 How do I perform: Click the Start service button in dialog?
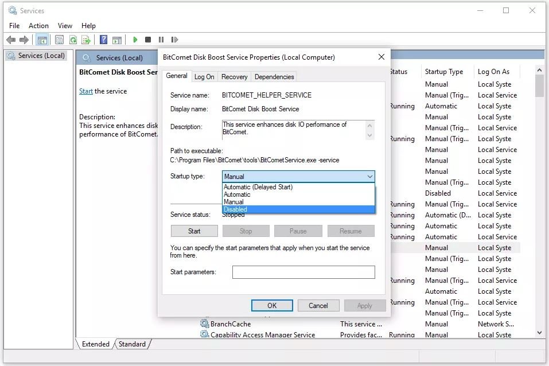(x=194, y=231)
